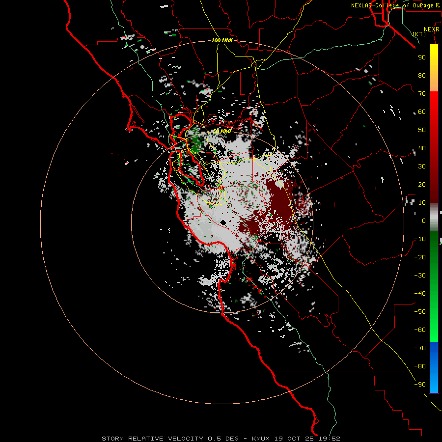Viewport: 442px width, 442px height.
Task: Click the '30' value on the velocity scale
Action: pyautogui.click(x=422, y=166)
